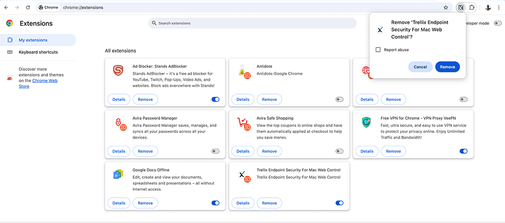The height and width of the screenshot is (223, 505).
Task: Click the Google Docs Offline icon
Action: coord(118,174)
